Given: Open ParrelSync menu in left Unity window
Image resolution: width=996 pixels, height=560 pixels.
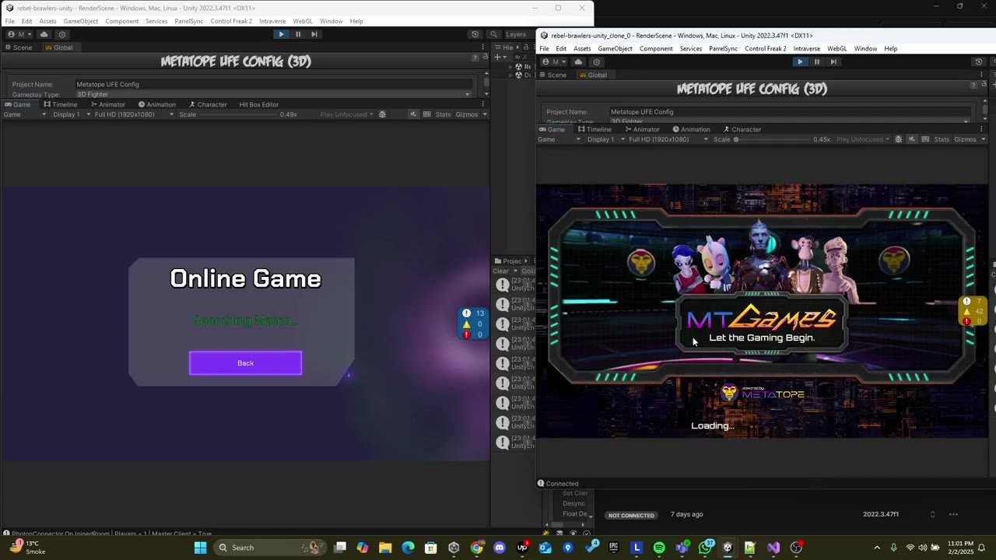Looking at the screenshot, I should pos(188,21).
